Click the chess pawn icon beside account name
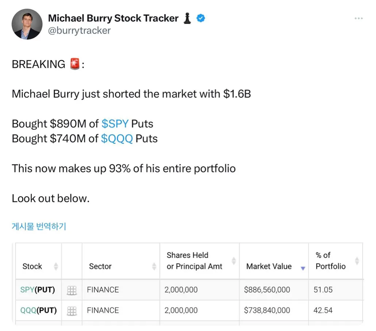This screenshot has width=376, height=331. [x=187, y=18]
